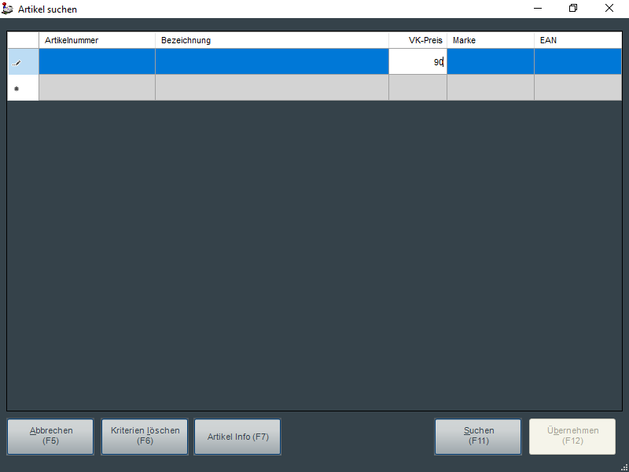Click the Abbrechen (F5) button
This screenshot has height=472, width=629.
coord(50,436)
